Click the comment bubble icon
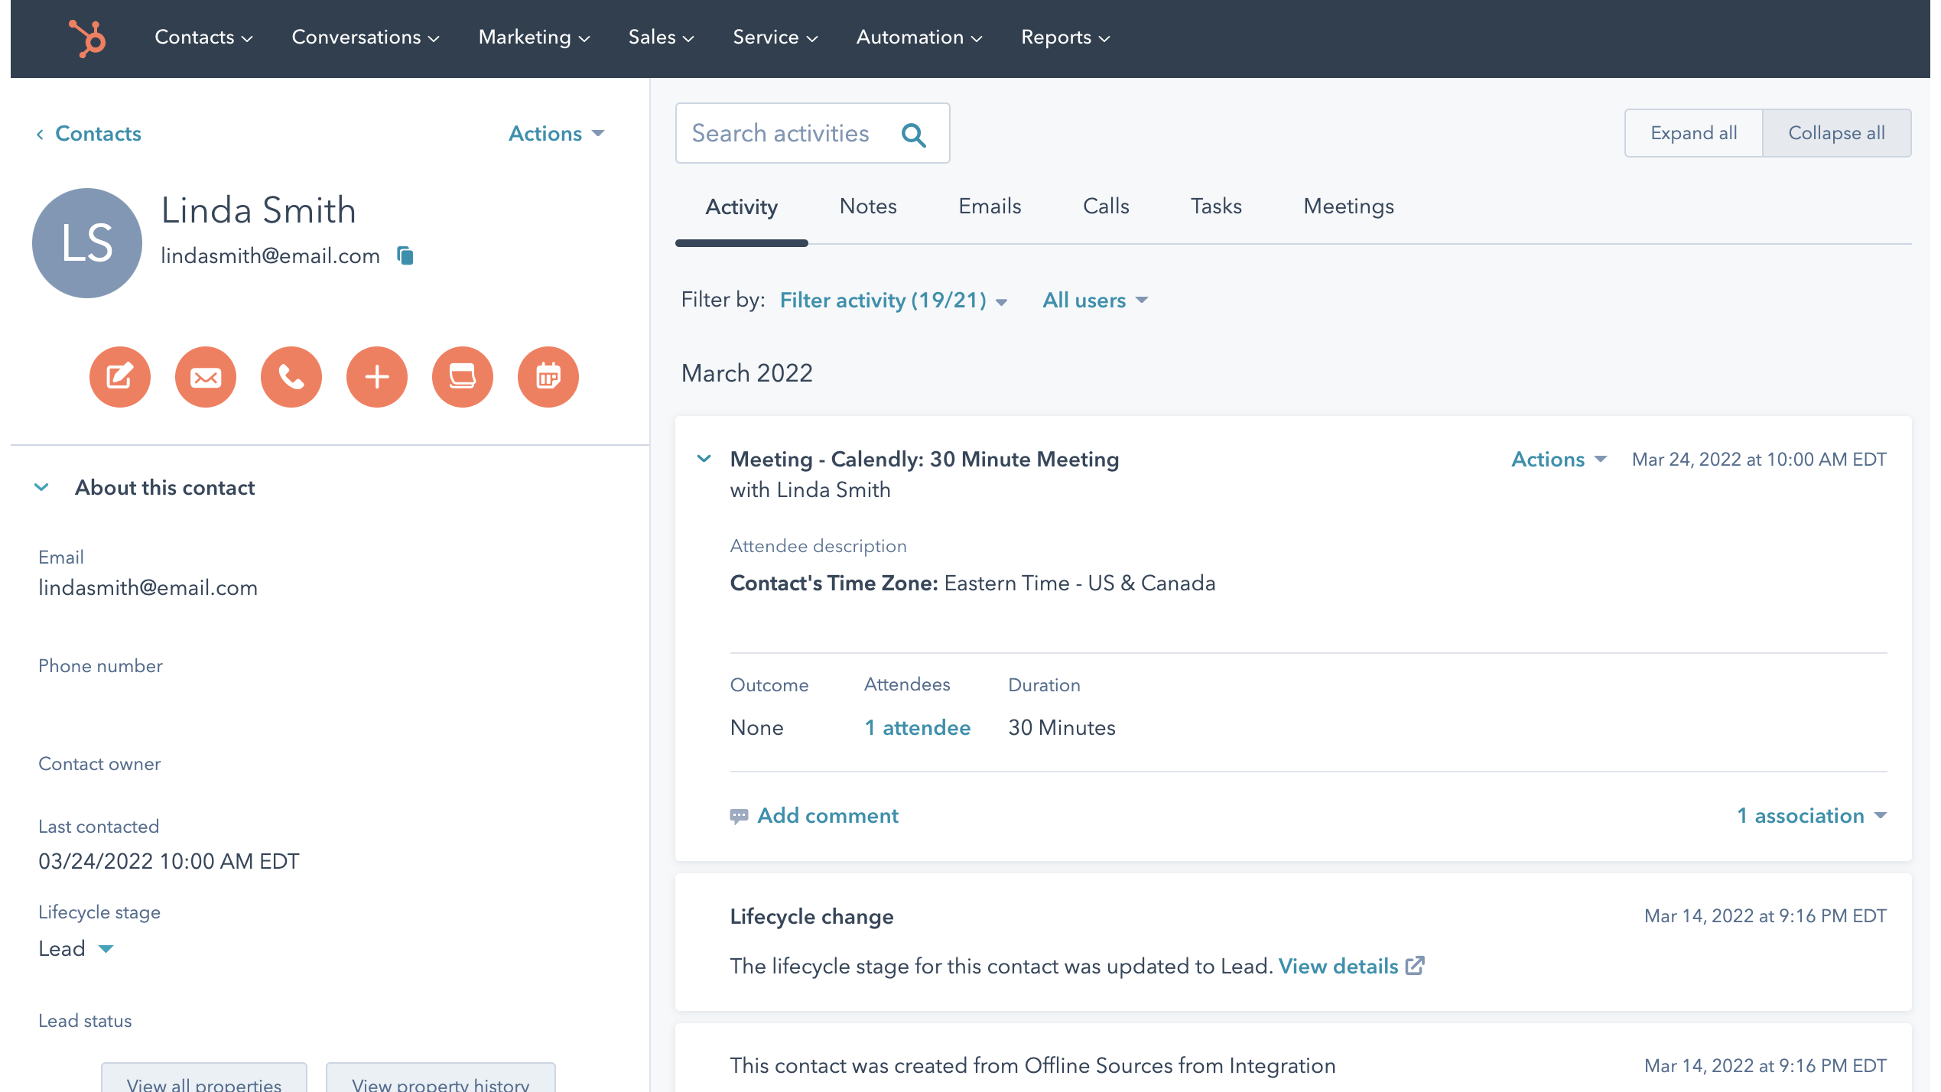This screenshot has height=1092, width=1941. coord(739,817)
